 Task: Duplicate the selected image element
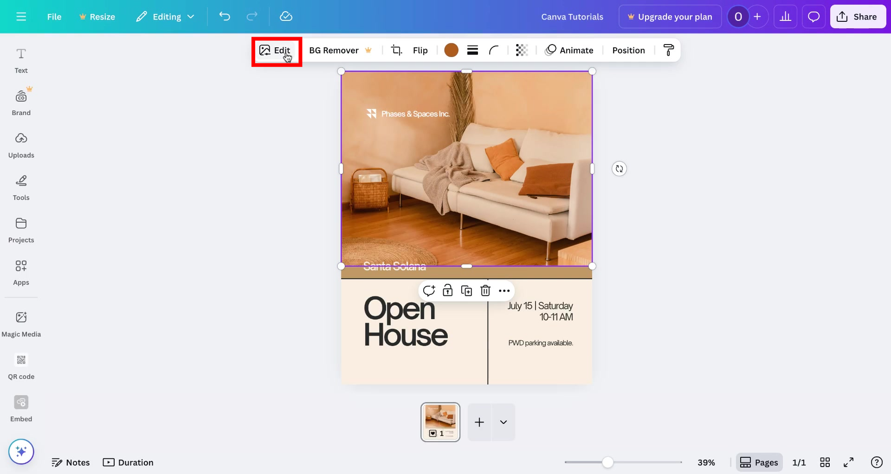click(467, 290)
